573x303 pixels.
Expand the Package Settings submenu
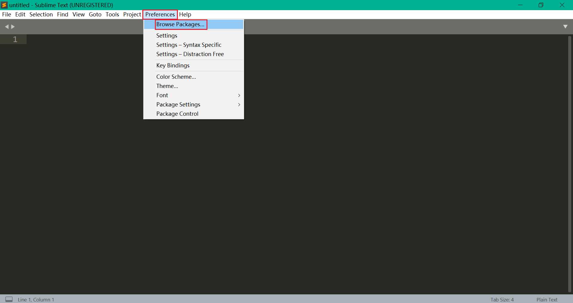point(194,104)
